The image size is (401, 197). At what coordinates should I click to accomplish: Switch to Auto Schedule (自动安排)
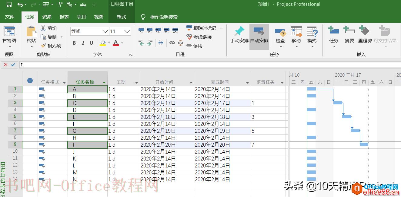click(259, 37)
